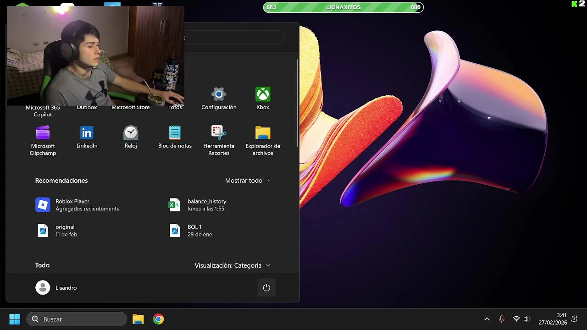This screenshot has width=587, height=330.
Task: Click the Recomendaciones heading
Action: [61, 181]
